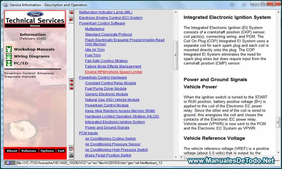Viewport: 282px width, 169px height.
Task: Open the Workshop Manuals green icon
Action: pyautogui.click(x=9, y=49)
